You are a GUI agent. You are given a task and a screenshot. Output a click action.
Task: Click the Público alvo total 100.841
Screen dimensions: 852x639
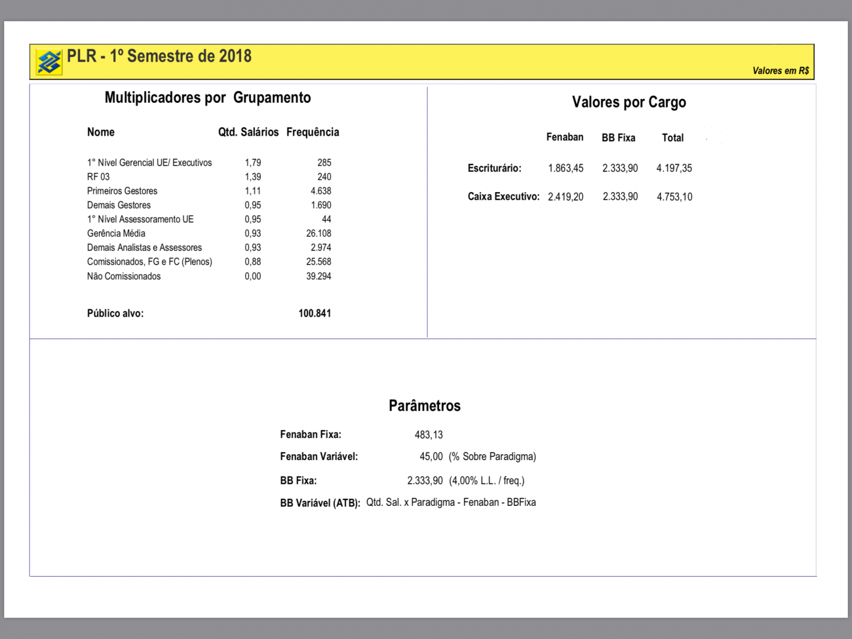click(315, 314)
